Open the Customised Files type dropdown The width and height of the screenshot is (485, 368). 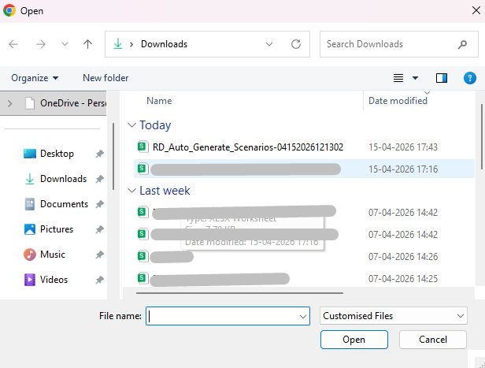click(x=393, y=316)
